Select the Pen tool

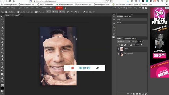[2, 67]
